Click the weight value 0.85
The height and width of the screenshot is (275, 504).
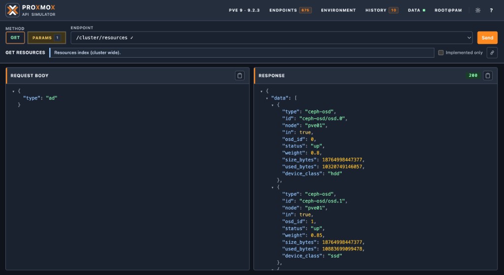click(x=316, y=236)
